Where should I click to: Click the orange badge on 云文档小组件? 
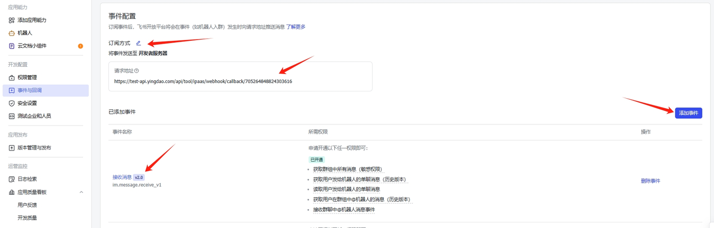coord(80,46)
